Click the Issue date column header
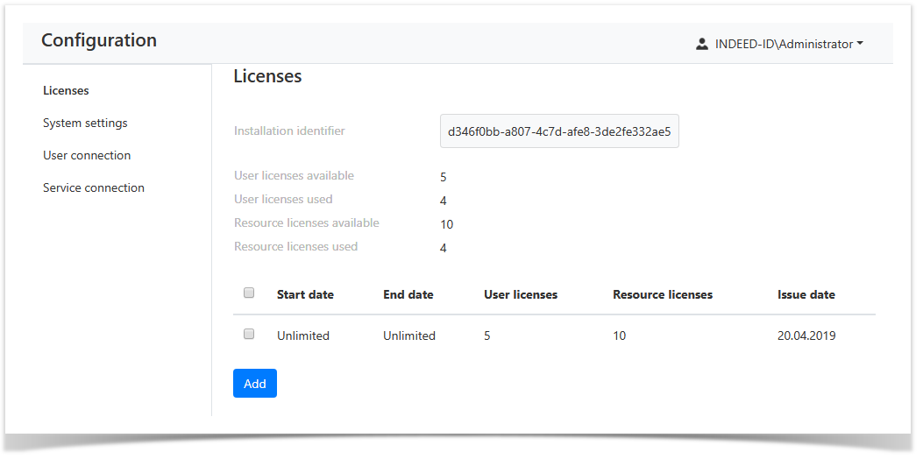Image resolution: width=923 pixels, height=459 pixels. pos(806,294)
